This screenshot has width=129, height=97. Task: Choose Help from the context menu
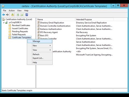click(40, 63)
